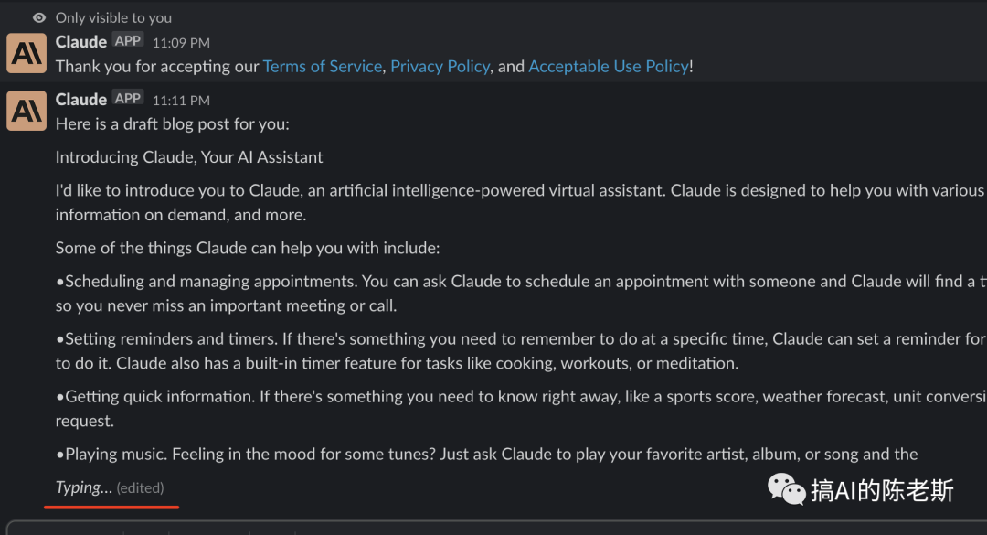
Task: Open the Acceptable Use Policy link
Action: pyautogui.click(x=609, y=66)
